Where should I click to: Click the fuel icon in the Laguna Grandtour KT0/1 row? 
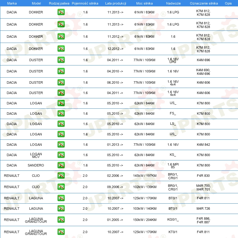point(61,232)
